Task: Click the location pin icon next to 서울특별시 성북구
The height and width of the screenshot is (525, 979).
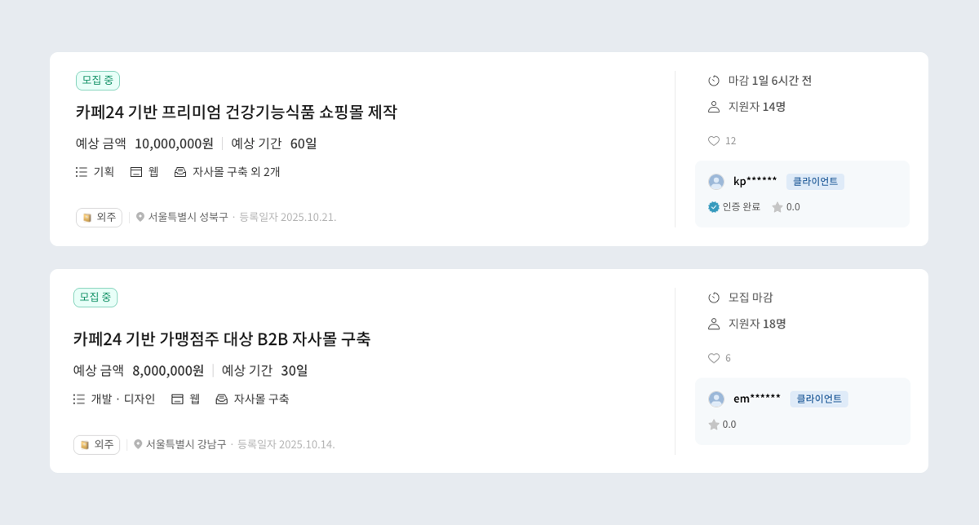Action: pyautogui.click(x=139, y=218)
